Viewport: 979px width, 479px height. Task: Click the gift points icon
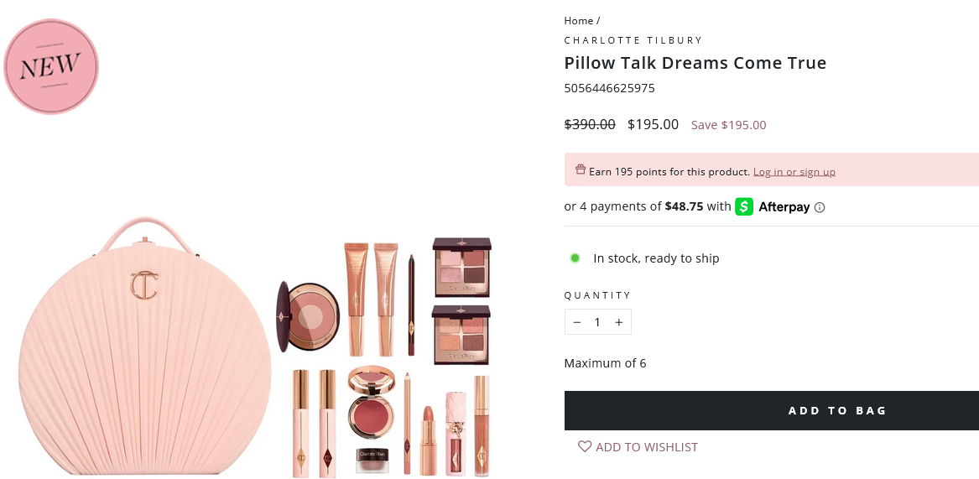click(x=581, y=169)
